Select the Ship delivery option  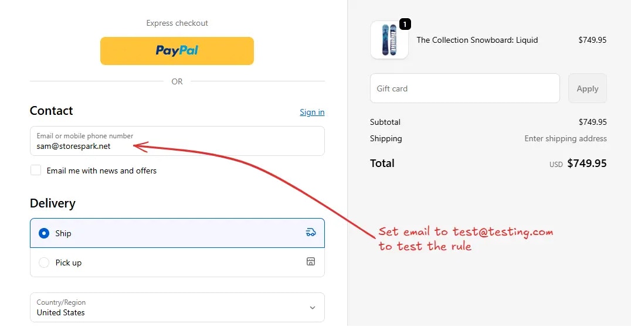click(x=44, y=233)
